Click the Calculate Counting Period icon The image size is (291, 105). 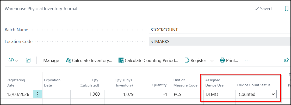(121, 60)
